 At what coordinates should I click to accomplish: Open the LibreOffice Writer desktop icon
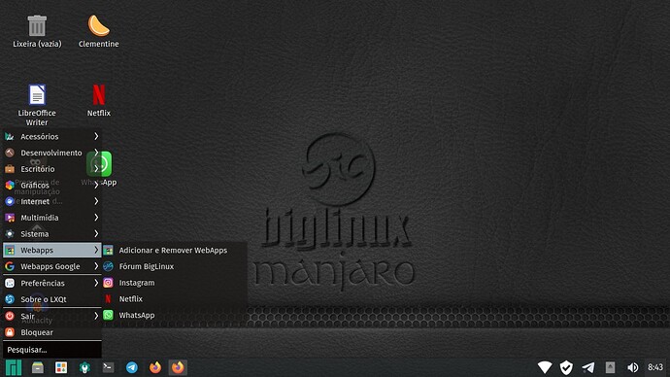pos(37,105)
